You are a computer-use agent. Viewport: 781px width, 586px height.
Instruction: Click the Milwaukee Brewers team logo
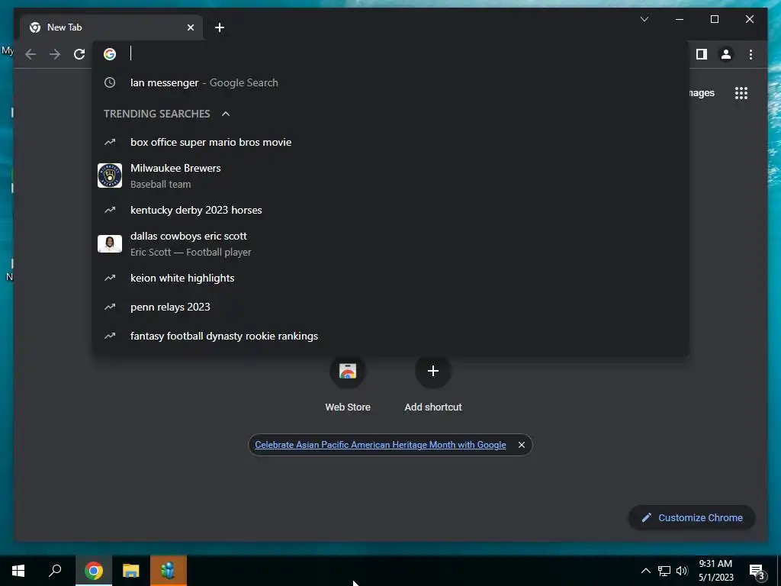tap(110, 175)
